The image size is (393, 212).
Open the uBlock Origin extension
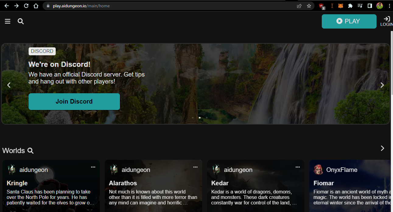click(x=321, y=6)
